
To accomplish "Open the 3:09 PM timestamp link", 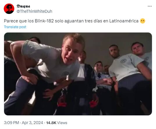I will tap(11, 123).
